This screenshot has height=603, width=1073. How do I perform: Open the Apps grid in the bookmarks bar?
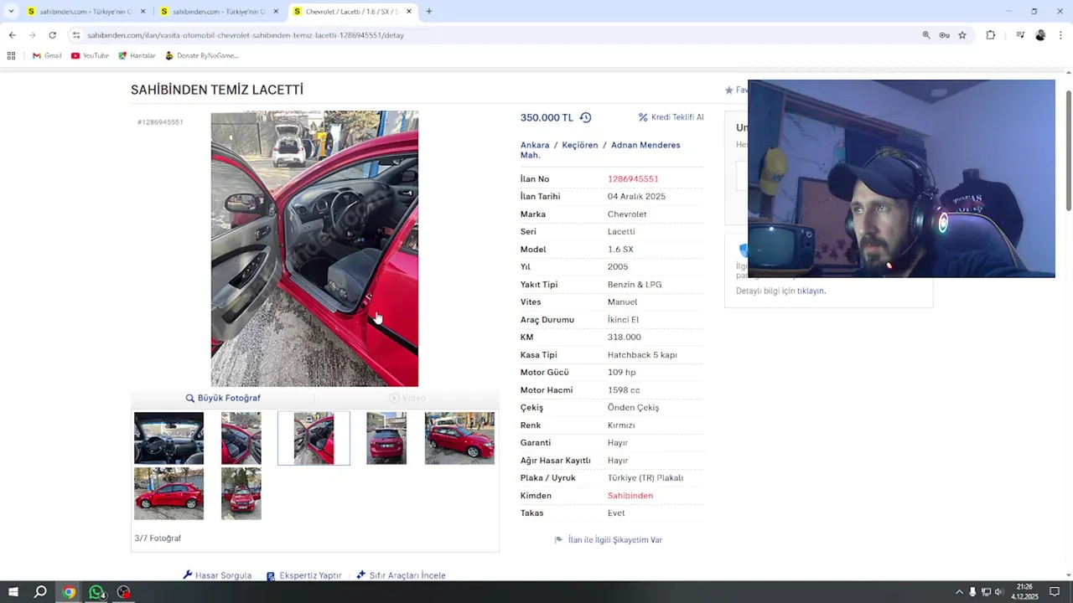click(x=11, y=55)
